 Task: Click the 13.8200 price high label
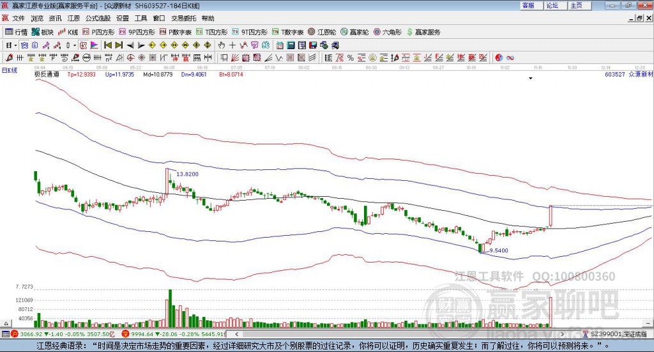187,174
